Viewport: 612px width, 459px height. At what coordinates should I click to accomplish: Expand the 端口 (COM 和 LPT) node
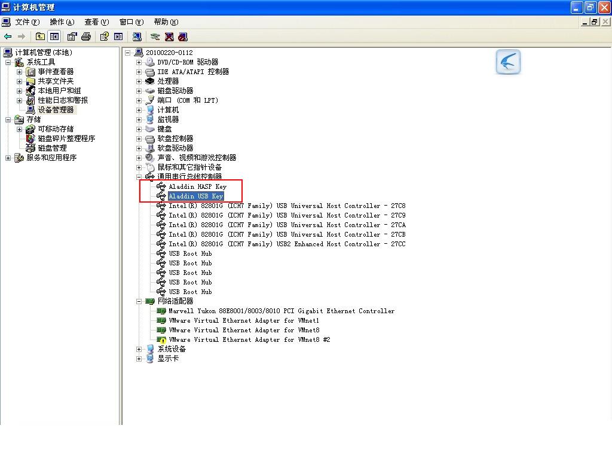[x=139, y=100]
